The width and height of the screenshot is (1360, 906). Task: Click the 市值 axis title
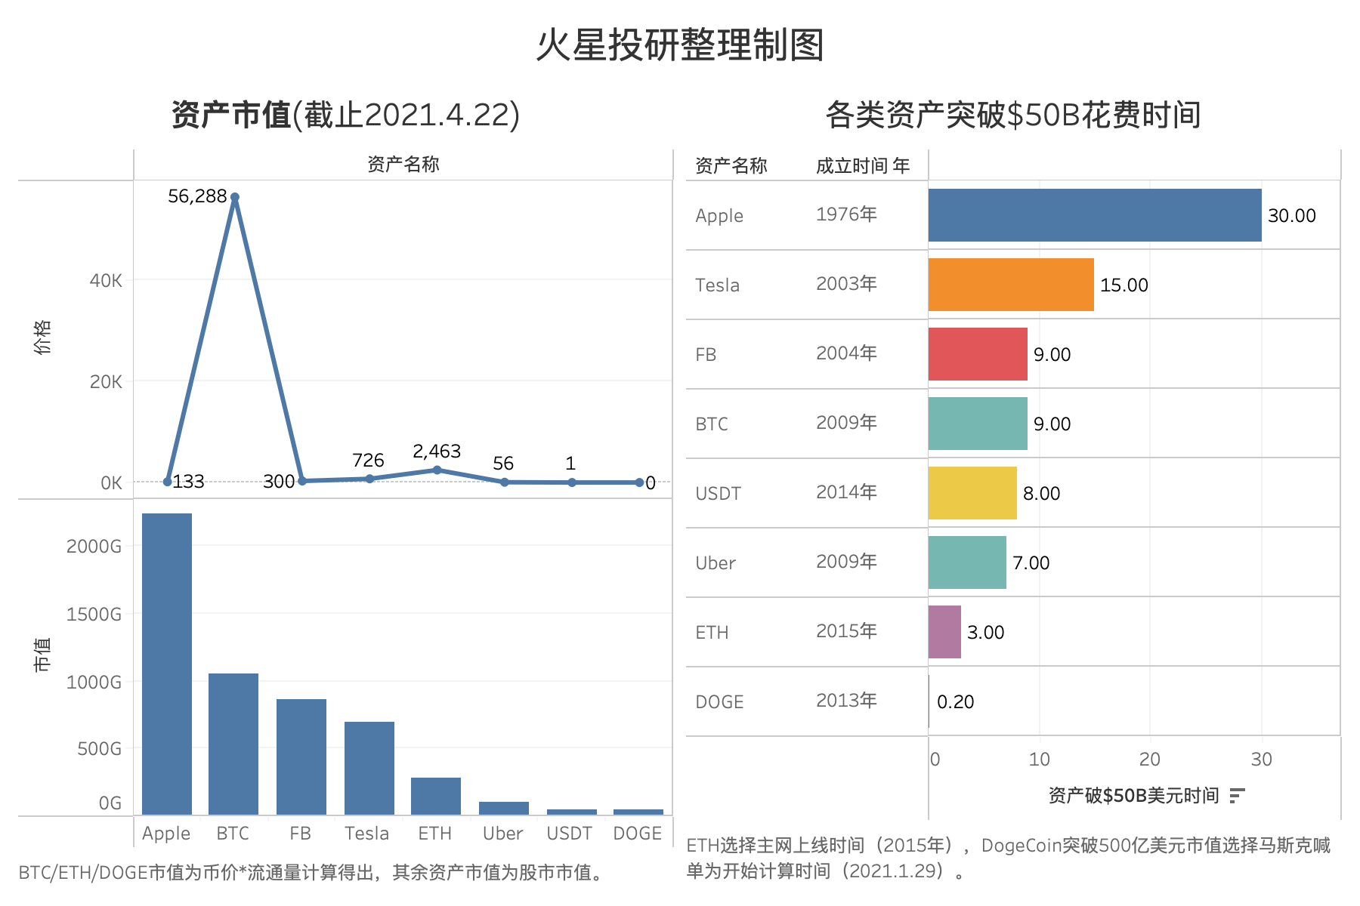click(42, 654)
